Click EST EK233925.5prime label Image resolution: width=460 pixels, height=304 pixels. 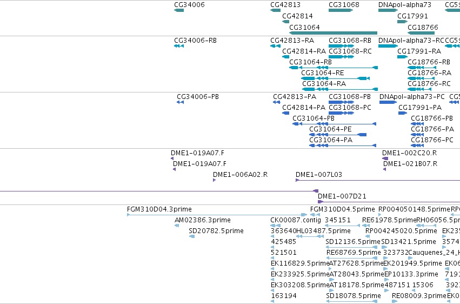click(x=299, y=275)
